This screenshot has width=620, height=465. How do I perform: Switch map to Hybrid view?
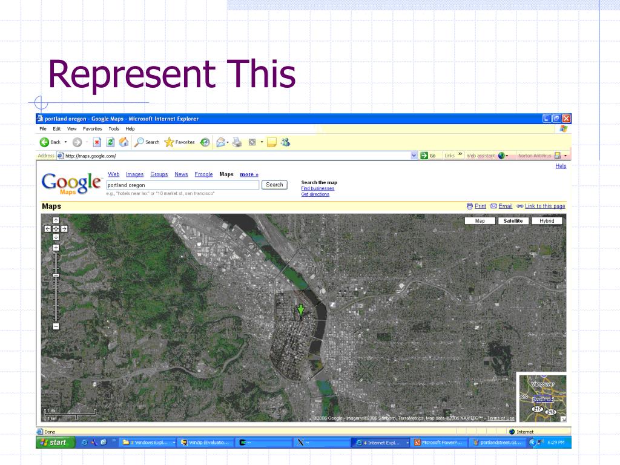pos(547,221)
